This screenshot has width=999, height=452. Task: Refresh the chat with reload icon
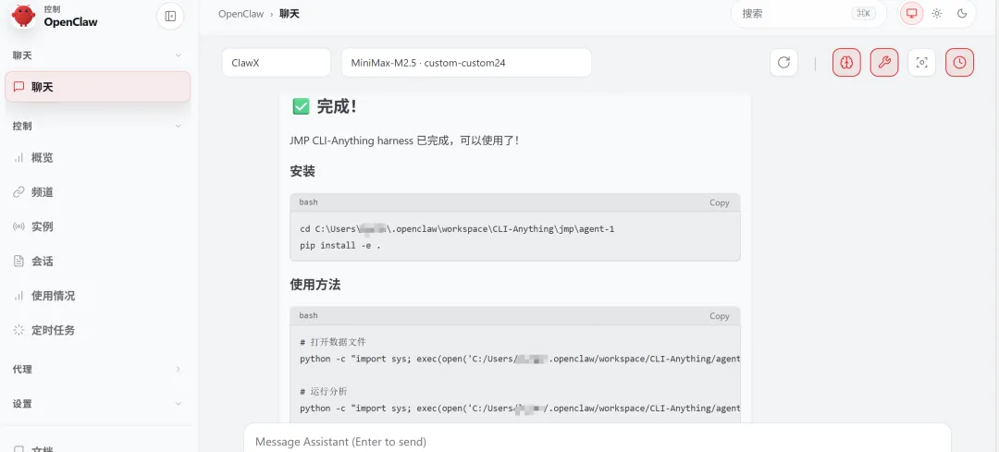click(x=783, y=62)
